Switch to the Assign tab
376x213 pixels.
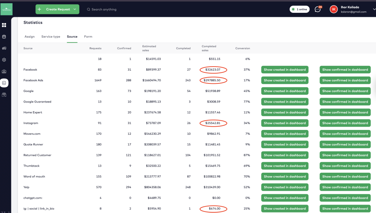29,37
